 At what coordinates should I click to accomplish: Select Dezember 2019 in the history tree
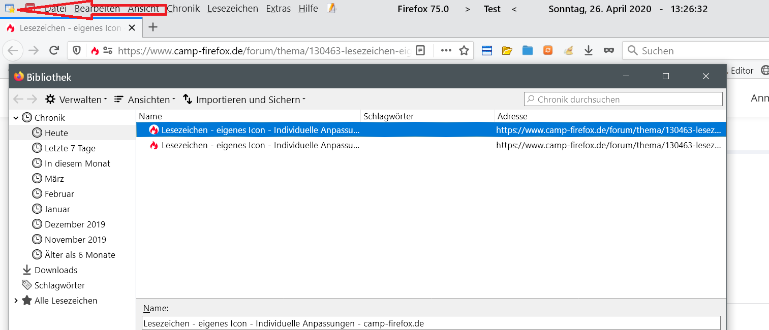[75, 224]
